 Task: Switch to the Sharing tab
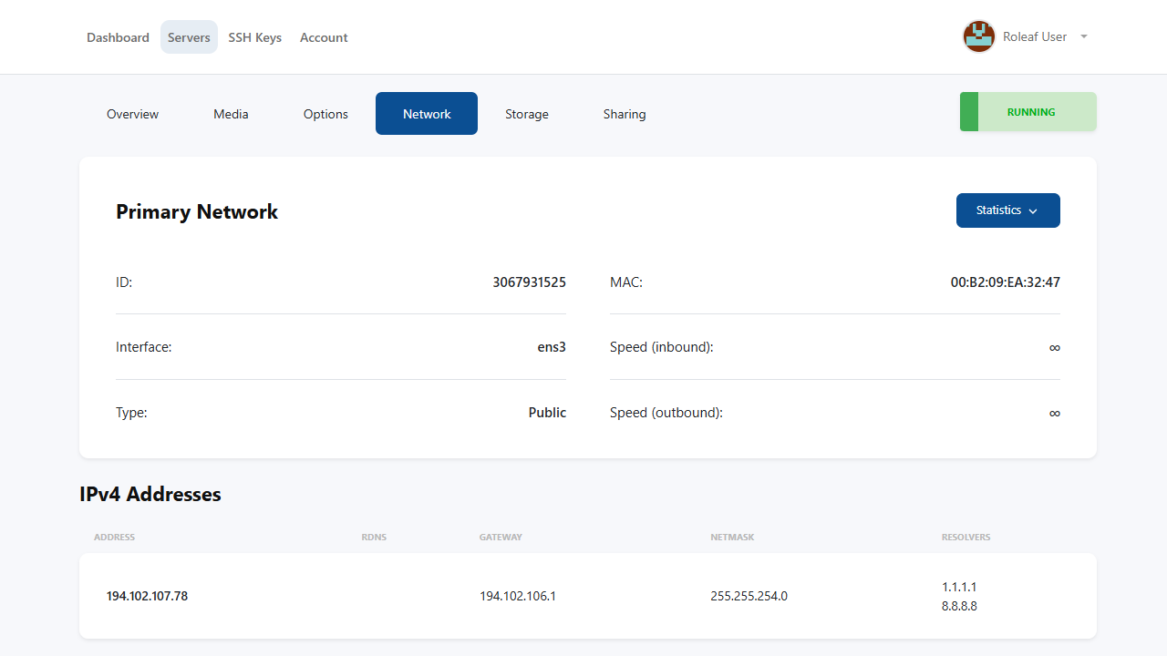[625, 114]
